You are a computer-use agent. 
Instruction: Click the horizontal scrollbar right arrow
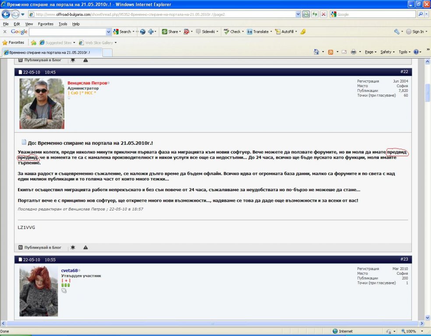pos(422,323)
